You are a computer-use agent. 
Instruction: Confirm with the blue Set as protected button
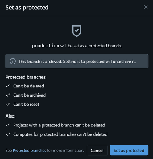129,150
